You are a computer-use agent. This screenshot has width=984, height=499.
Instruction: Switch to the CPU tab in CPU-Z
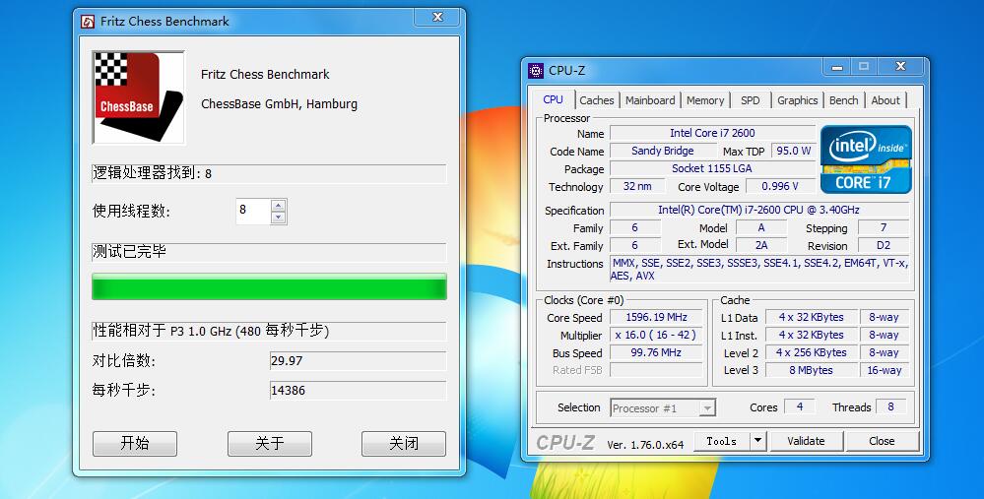click(x=553, y=99)
